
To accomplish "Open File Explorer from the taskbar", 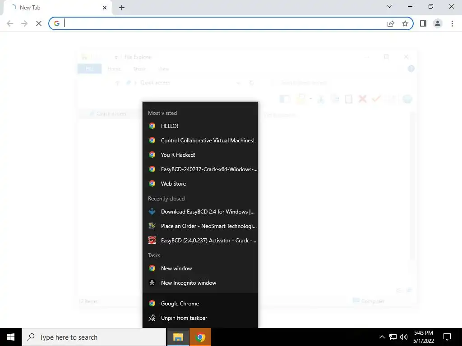I will tap(178, 337).
